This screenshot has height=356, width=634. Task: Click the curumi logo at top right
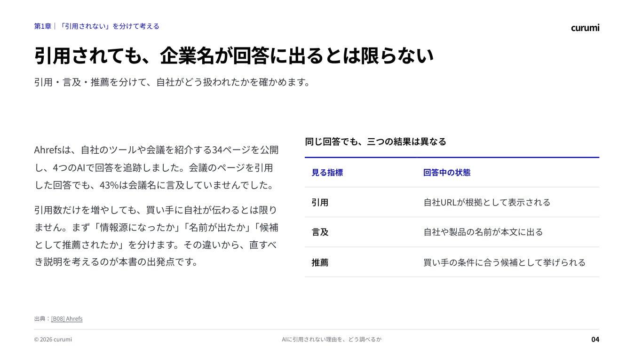point(585,28)
